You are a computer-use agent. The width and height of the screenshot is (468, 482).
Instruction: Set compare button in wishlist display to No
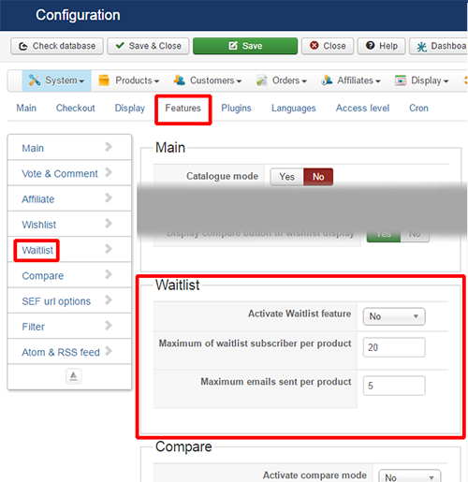[x=415, y=234]
